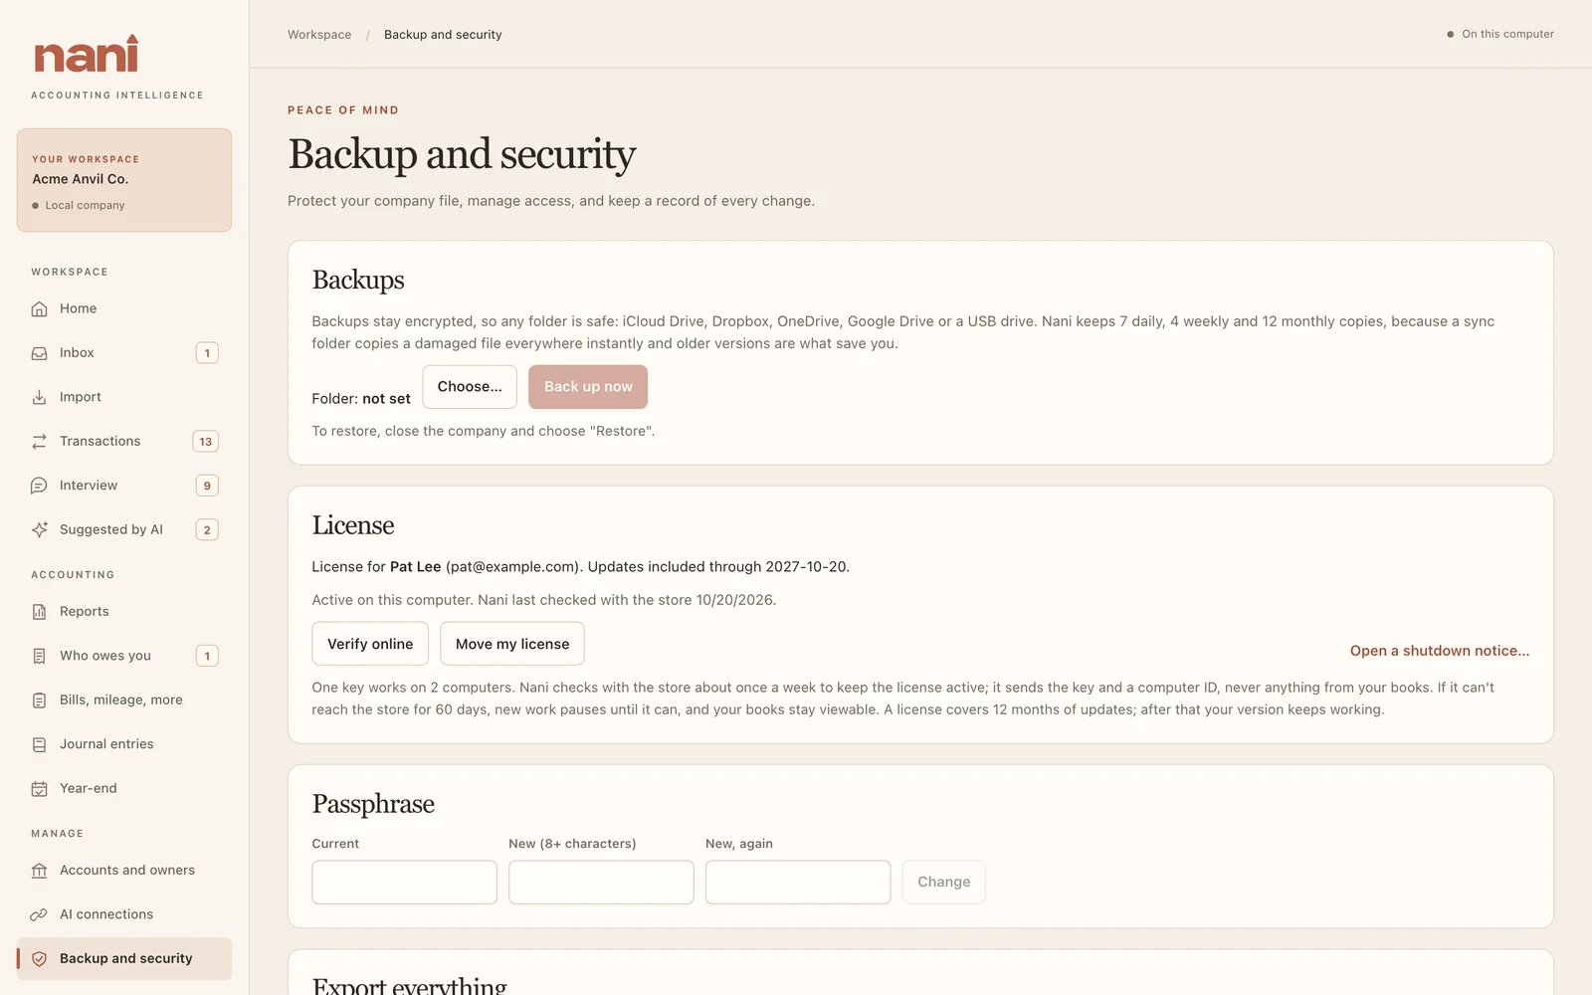Click the Backup and security breadcrumb text

pos(443,35)
